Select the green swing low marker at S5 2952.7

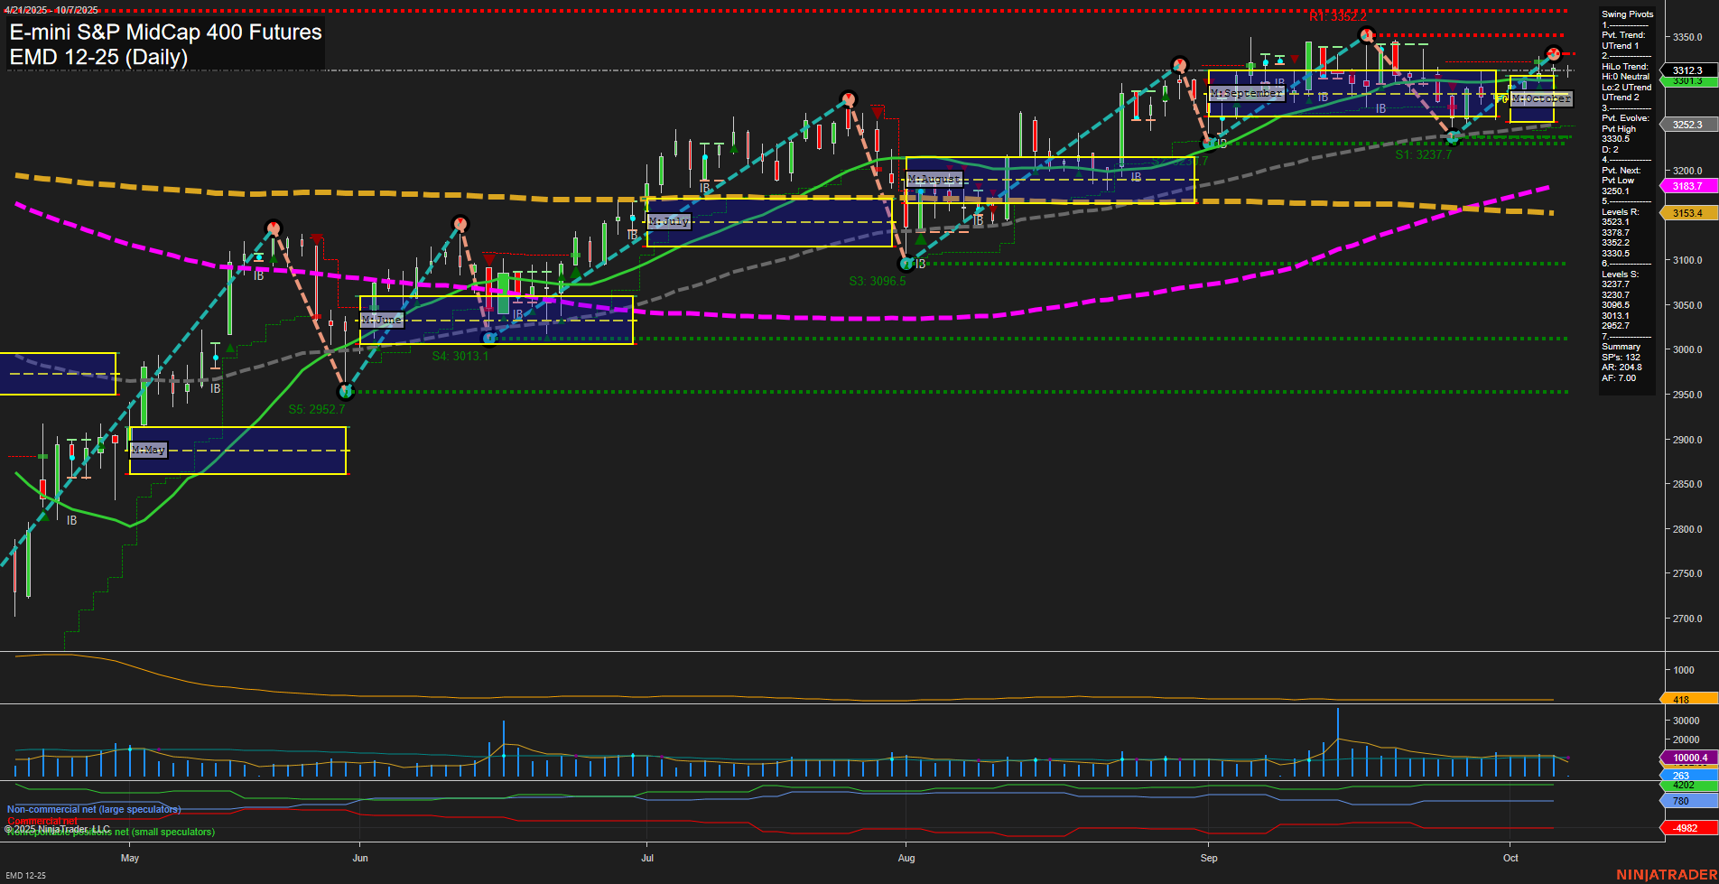(x=346, y=392)
